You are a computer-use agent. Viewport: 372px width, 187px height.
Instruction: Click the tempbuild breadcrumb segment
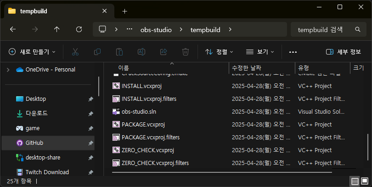click(205, 30)
